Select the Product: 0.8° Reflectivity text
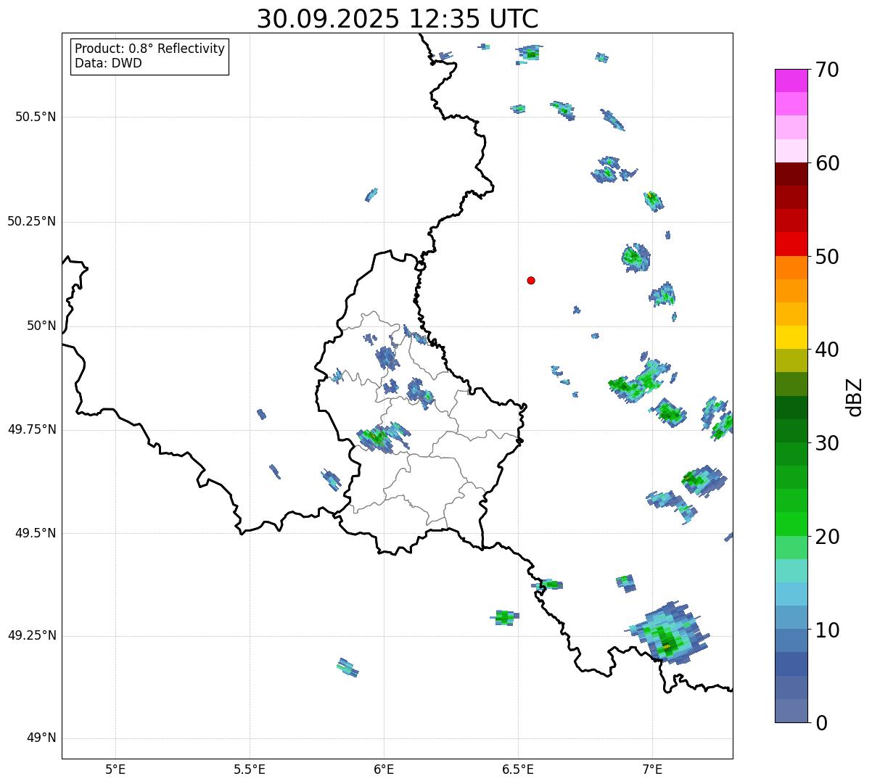The height and width of the screenshot is (784, 872). pos(150,49)
